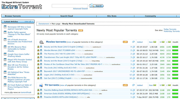Open Baywatch 2017 UNCENSORED HD-TS torrent
This screenshot has width=180, height=99.
click(x=64, y=71)
